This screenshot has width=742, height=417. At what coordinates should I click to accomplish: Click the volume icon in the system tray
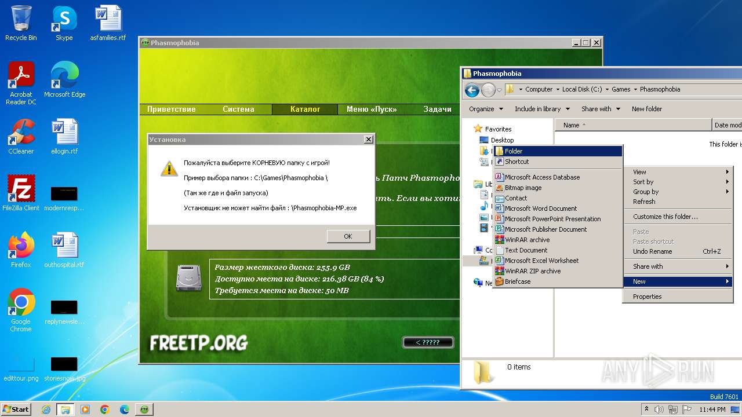point(659,409)
